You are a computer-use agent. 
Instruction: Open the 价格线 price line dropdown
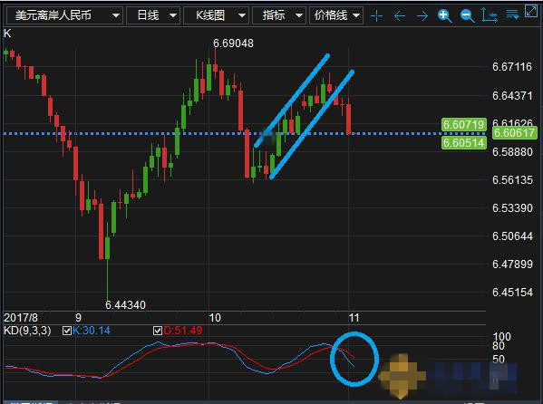coord(336,15)
